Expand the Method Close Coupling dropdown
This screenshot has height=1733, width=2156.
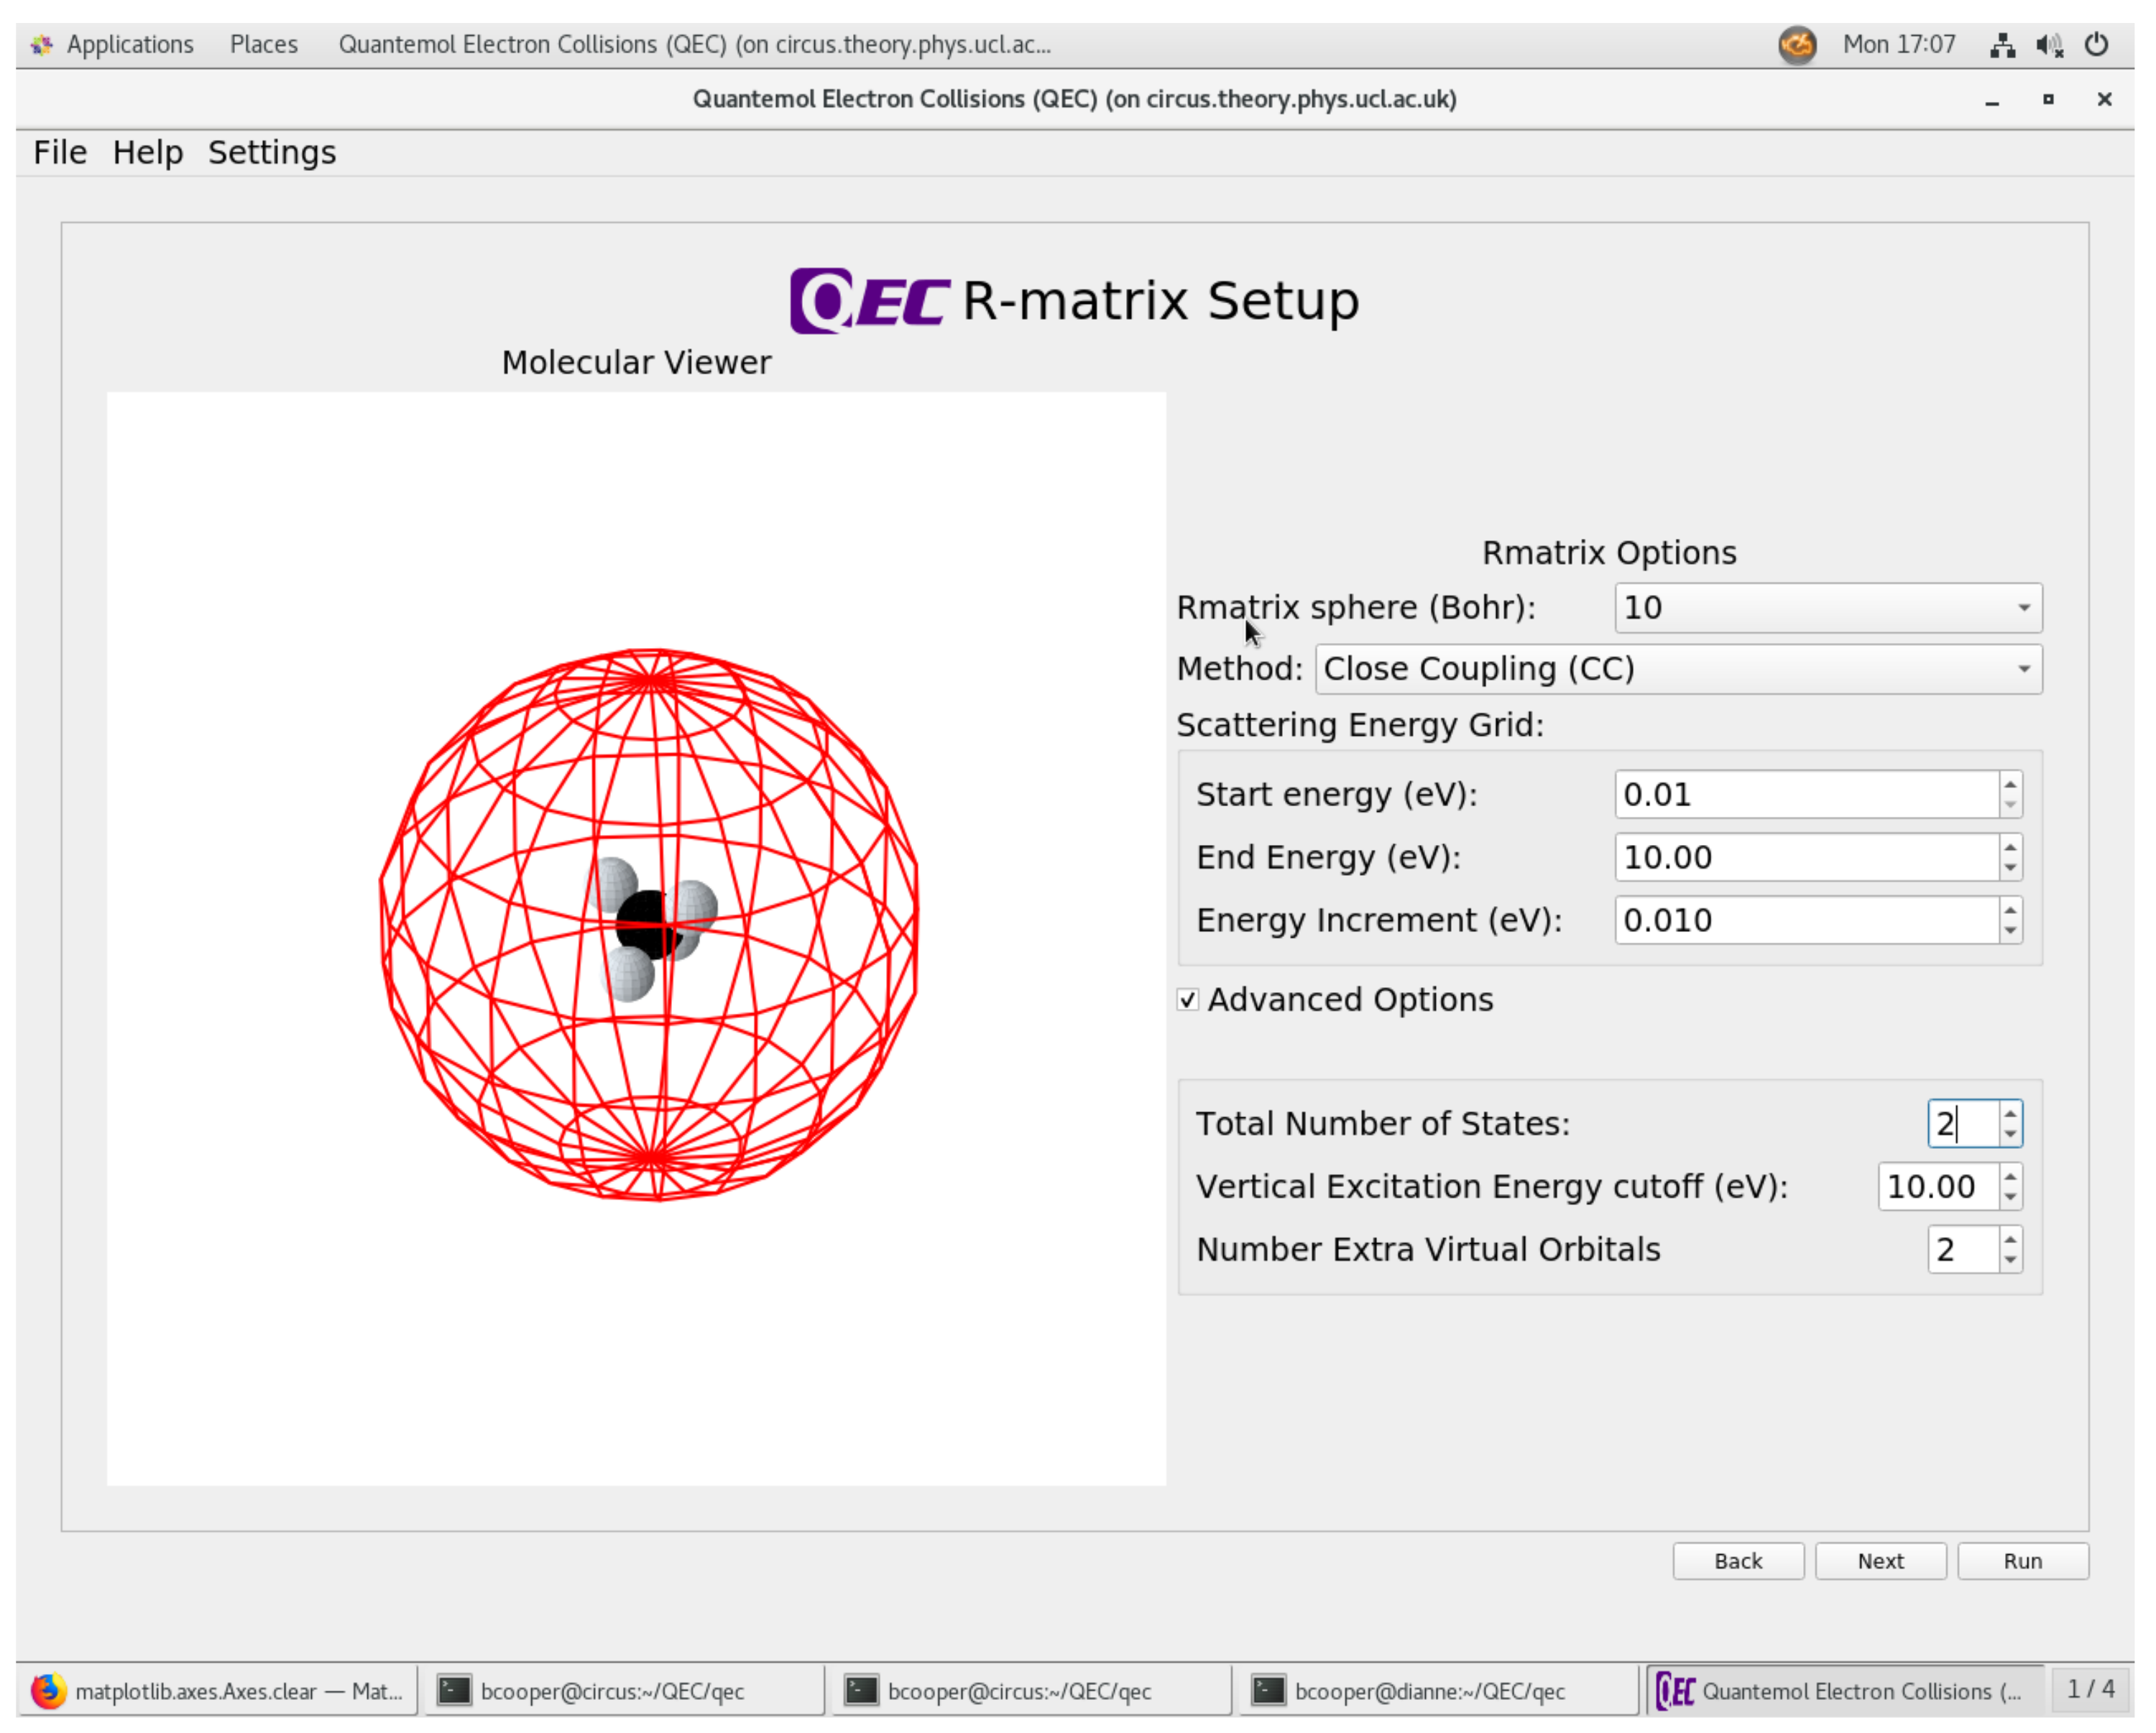coord(1677,669)
